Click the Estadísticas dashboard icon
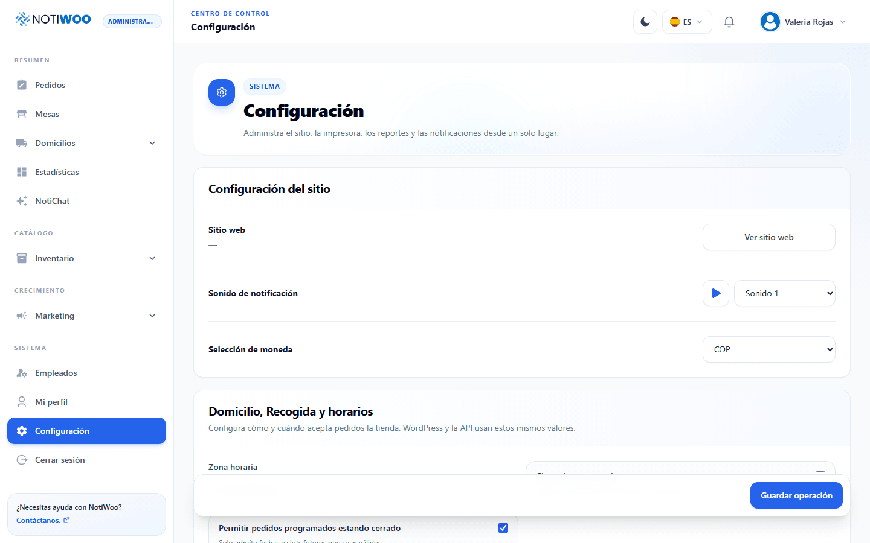This screenshot has height=543, width=870. coord(22,172)
